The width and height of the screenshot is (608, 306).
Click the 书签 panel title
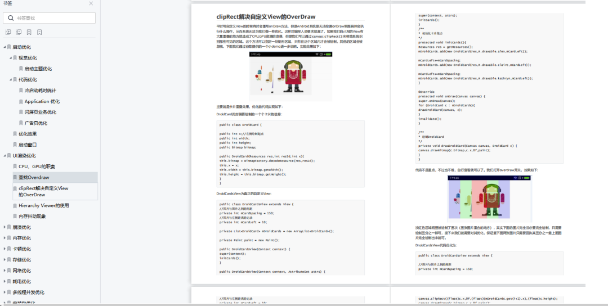click(7, 3)
